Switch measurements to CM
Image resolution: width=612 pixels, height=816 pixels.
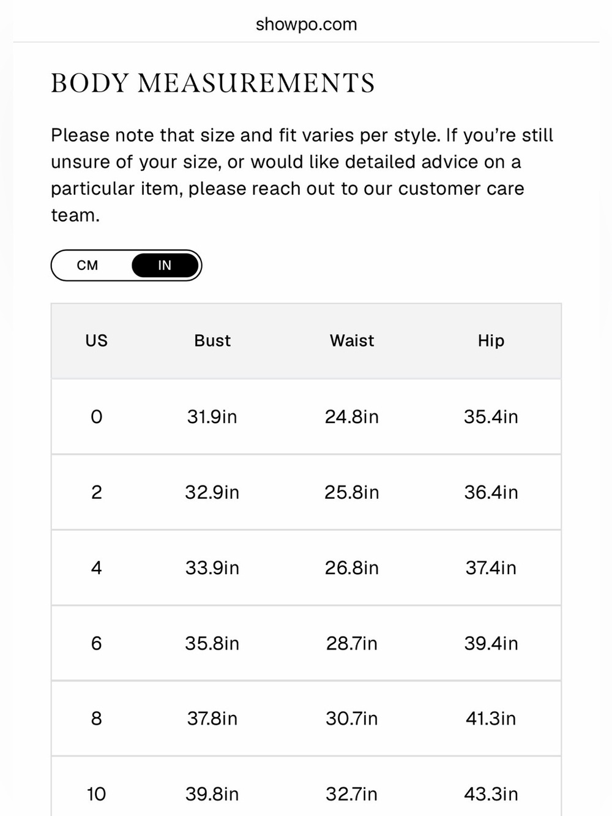pyautogui.click(x=88, y=265)
